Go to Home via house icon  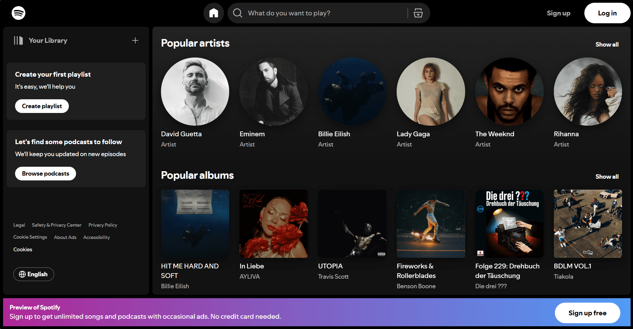214,13
